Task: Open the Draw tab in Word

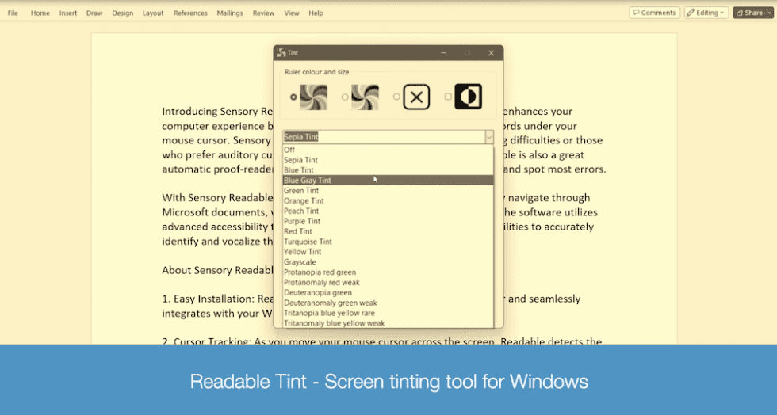Action: 94,13
